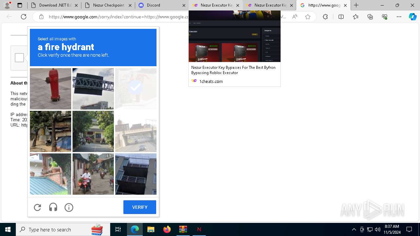Check the I'm not a robot checkbox

(19, 58)
